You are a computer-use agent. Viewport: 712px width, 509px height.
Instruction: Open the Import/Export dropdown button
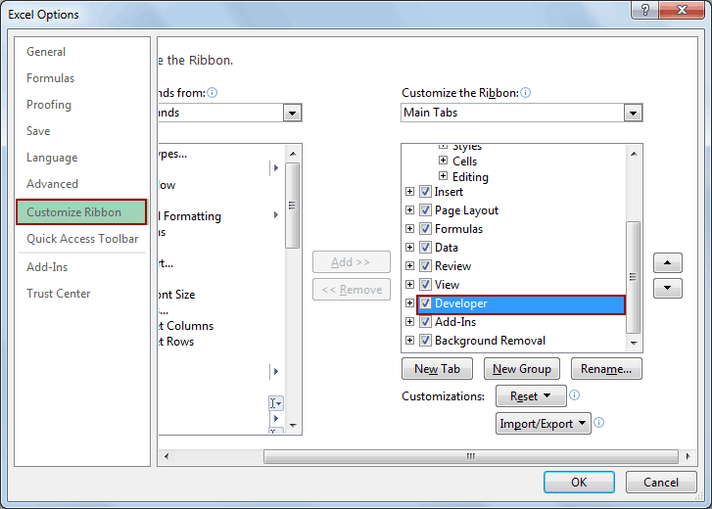(x=544, y=424)
